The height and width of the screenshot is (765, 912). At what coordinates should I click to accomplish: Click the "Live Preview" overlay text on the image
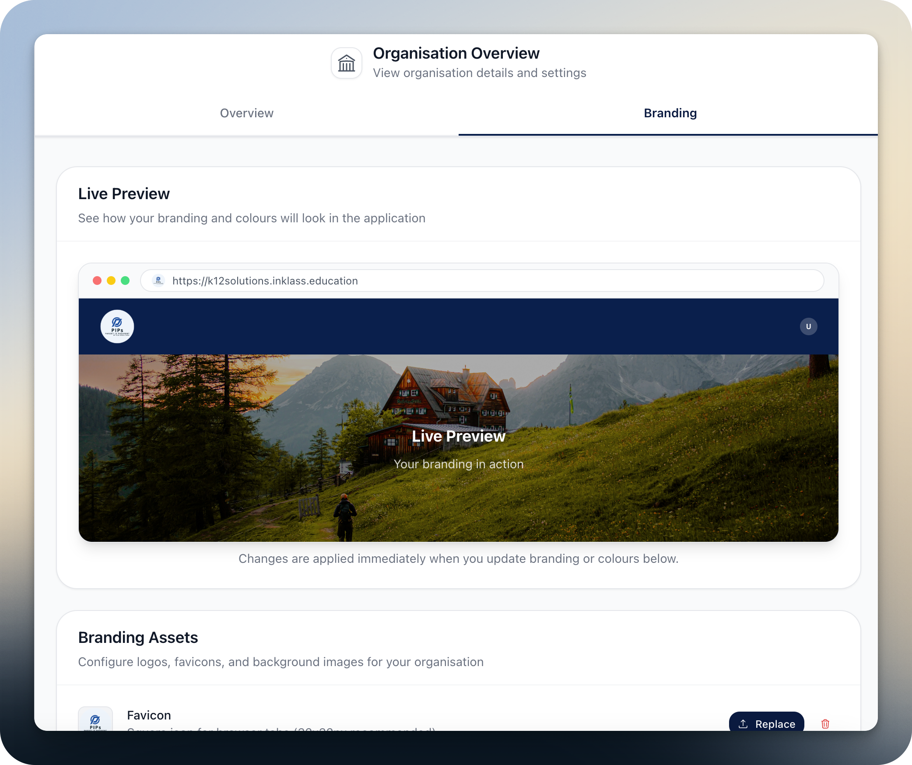click(458, 436)
